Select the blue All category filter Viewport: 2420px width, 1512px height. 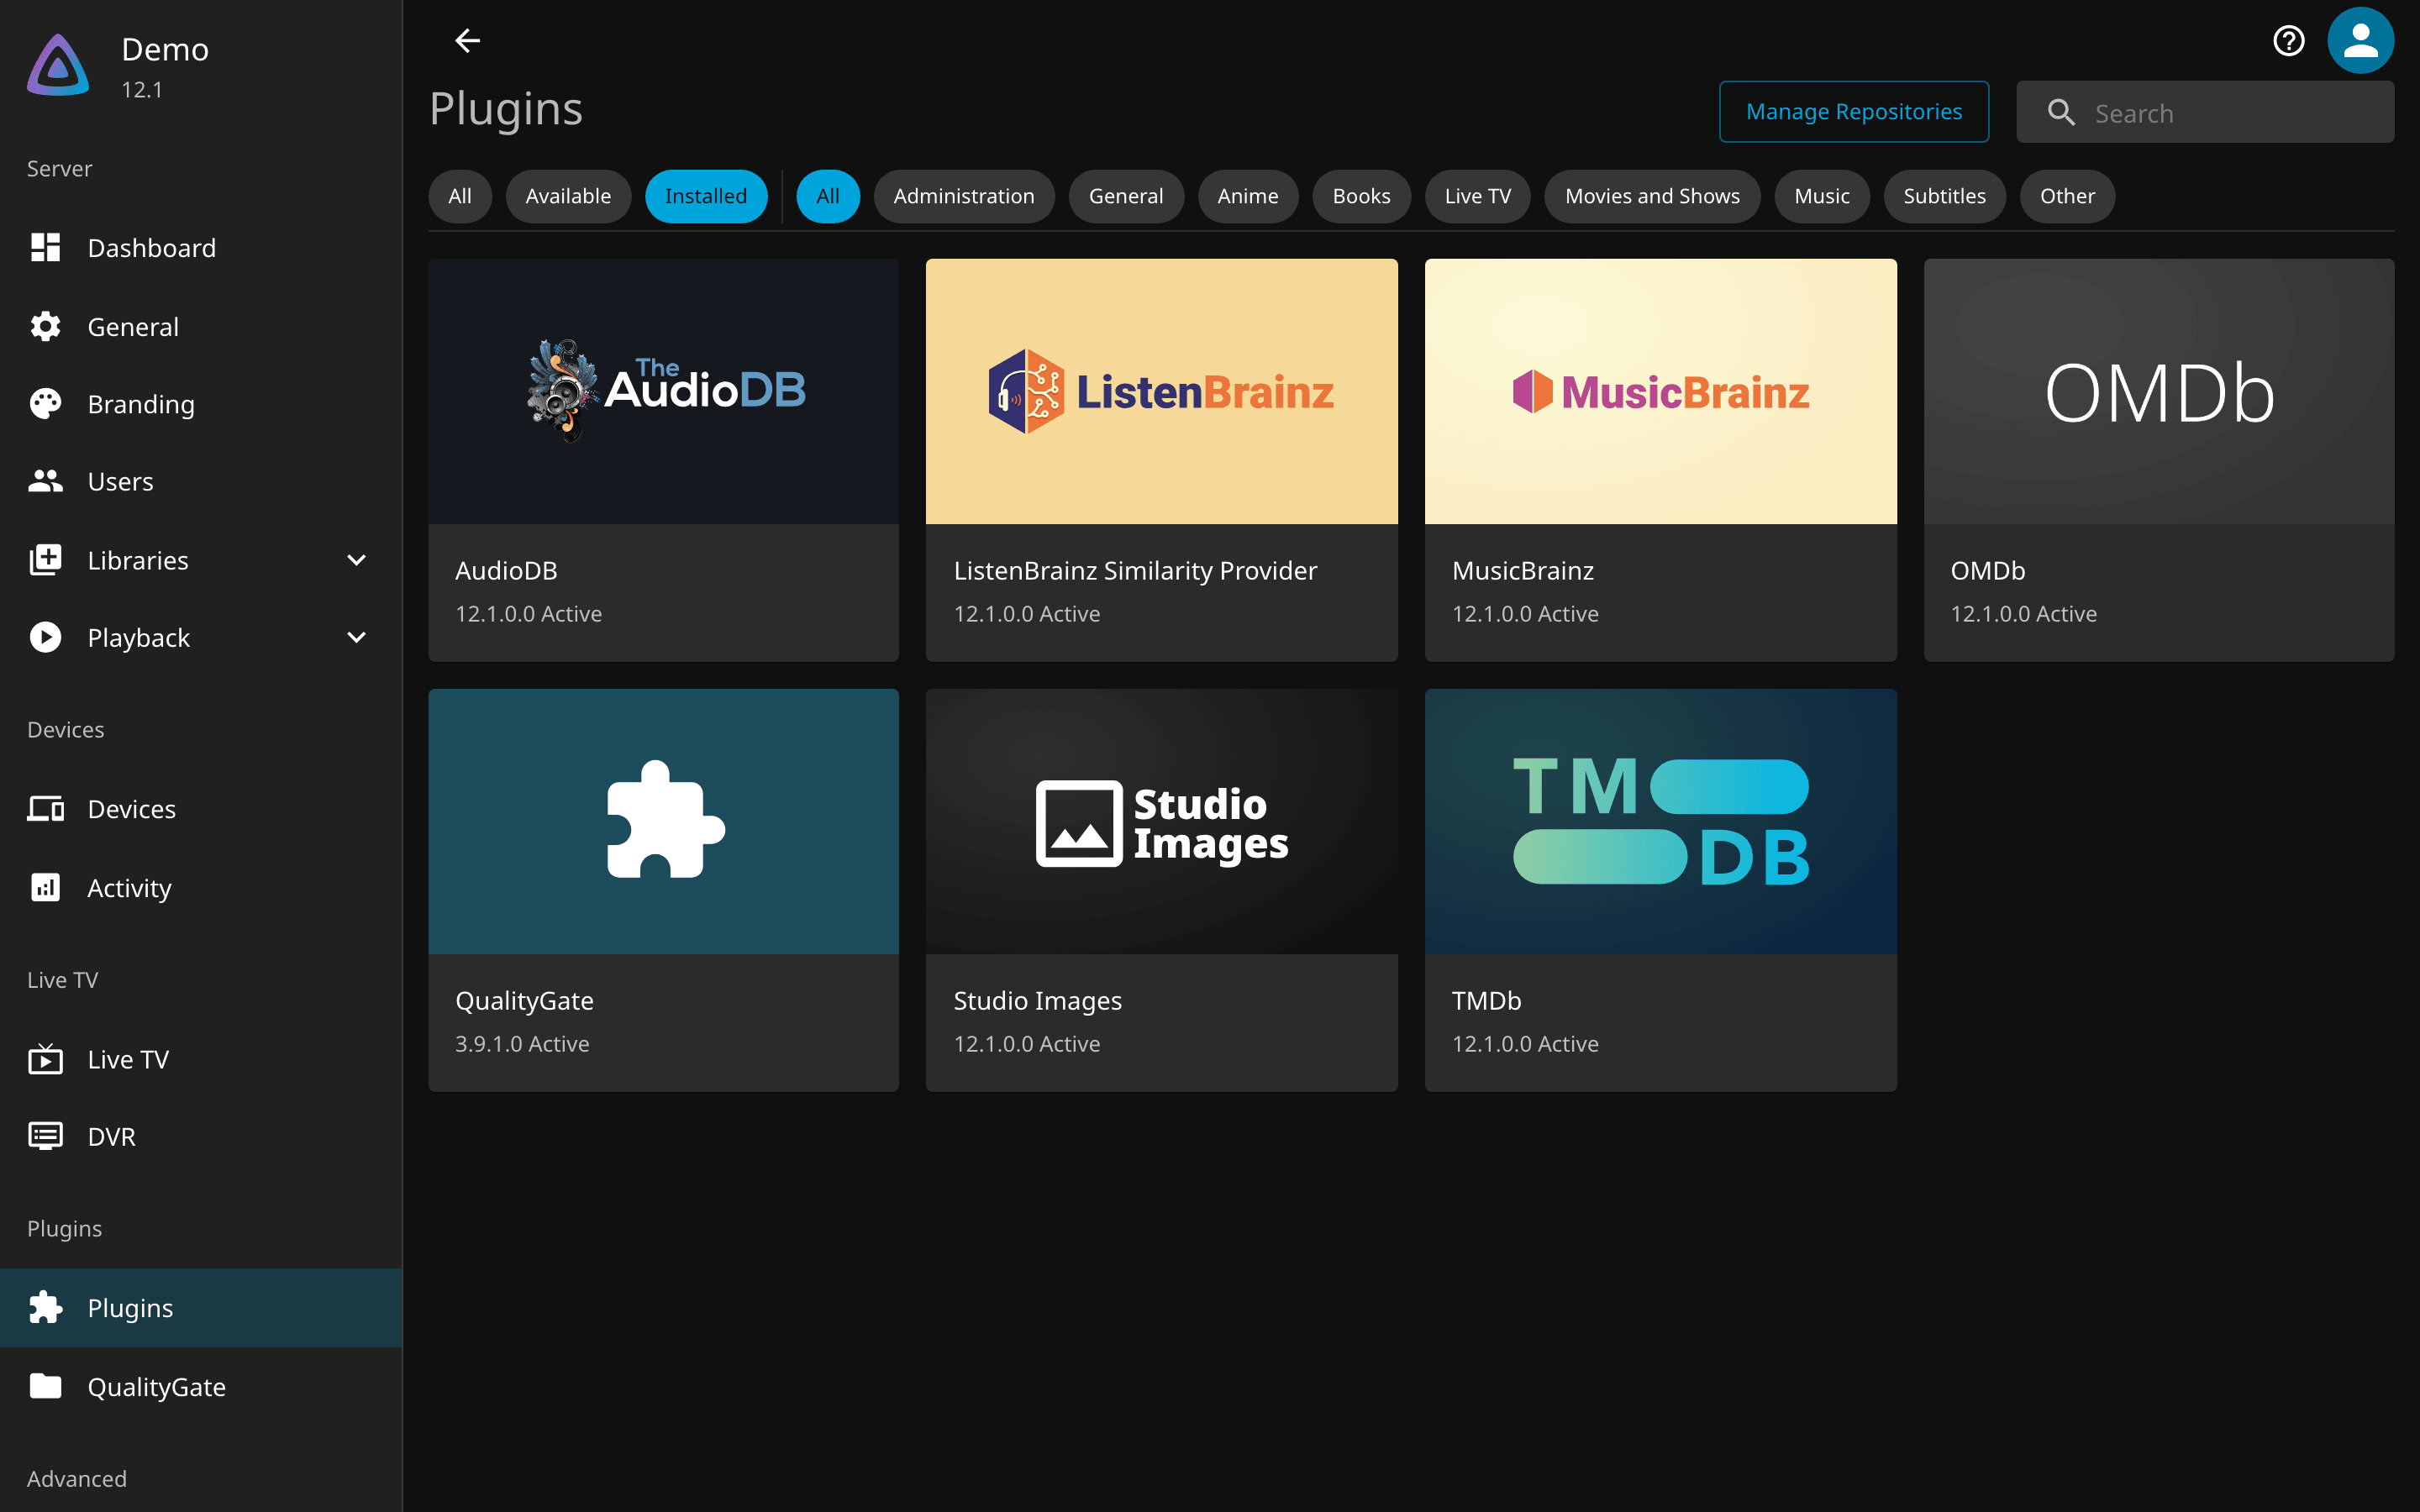point(828,196)
